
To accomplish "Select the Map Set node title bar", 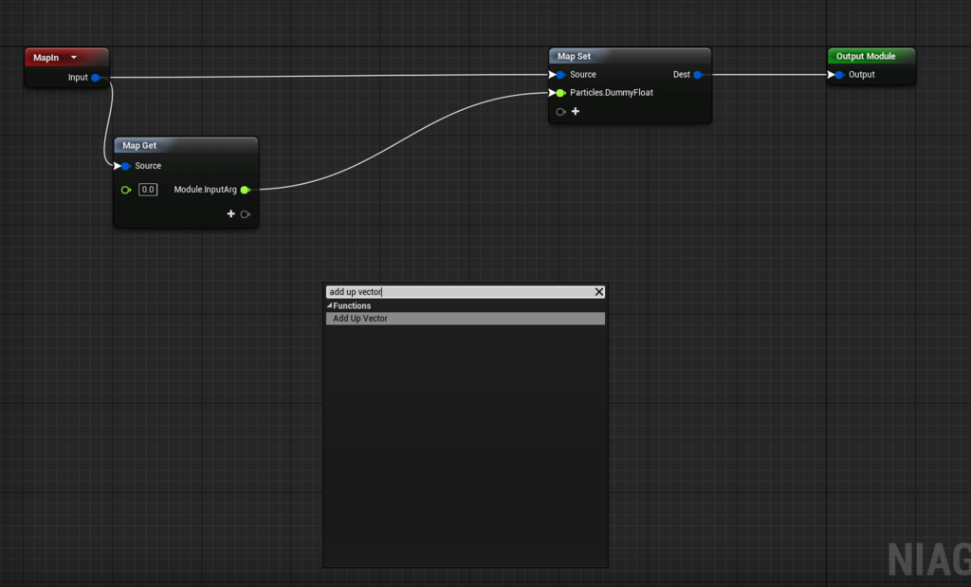I will pos(630,56).
